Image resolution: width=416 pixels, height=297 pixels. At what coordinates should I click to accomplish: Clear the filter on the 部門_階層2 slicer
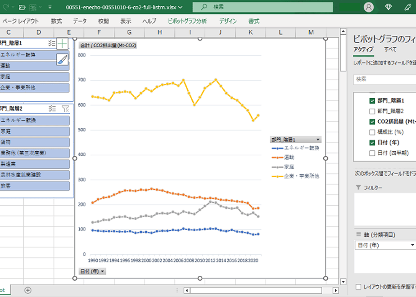65,108
